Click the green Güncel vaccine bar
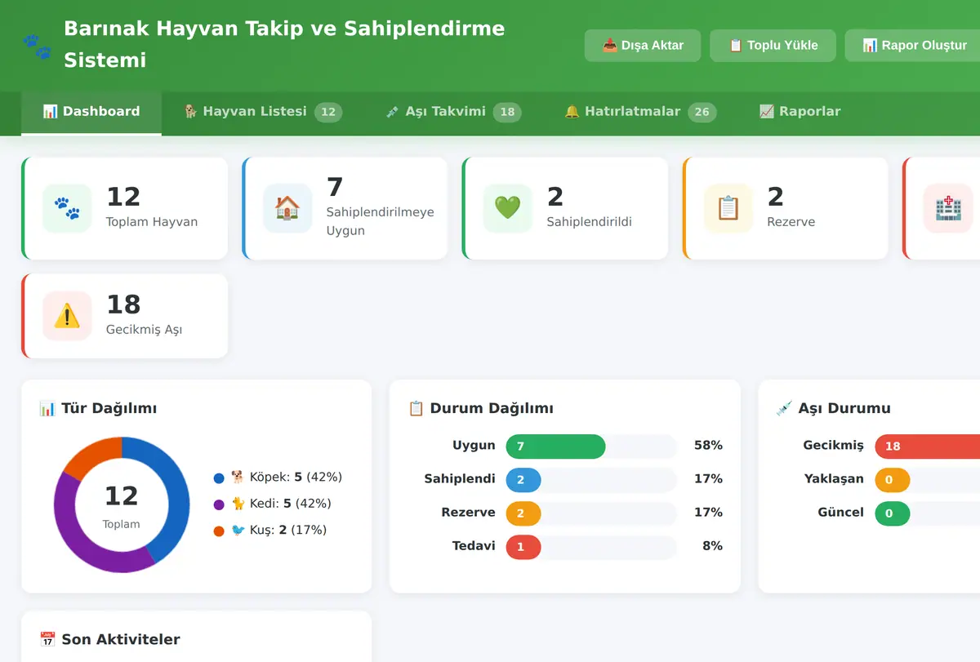The image size is (980, 662). coord(893,513)
